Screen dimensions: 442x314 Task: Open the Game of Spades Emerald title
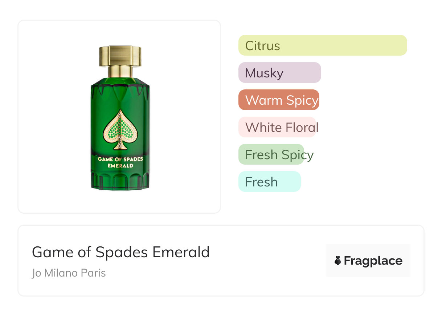pyautogui.click(x=121, y=252)
